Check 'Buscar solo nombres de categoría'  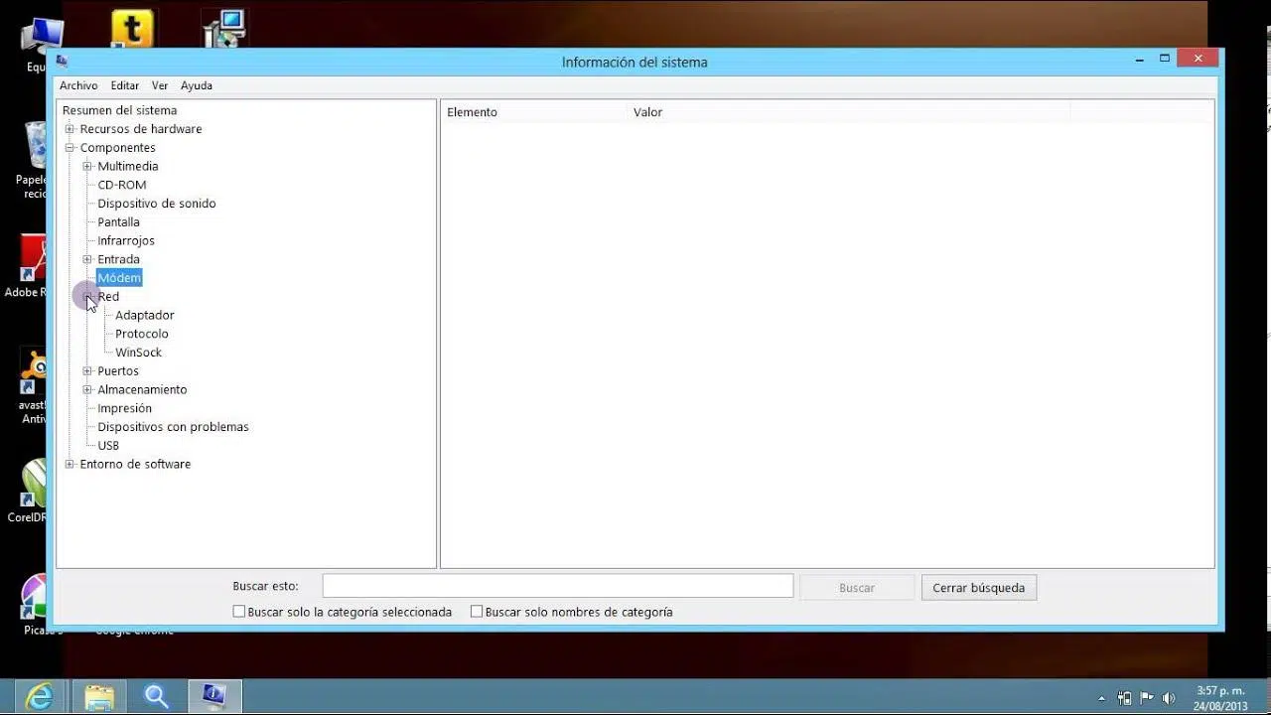pyautogui.click(x=477, y=612)
